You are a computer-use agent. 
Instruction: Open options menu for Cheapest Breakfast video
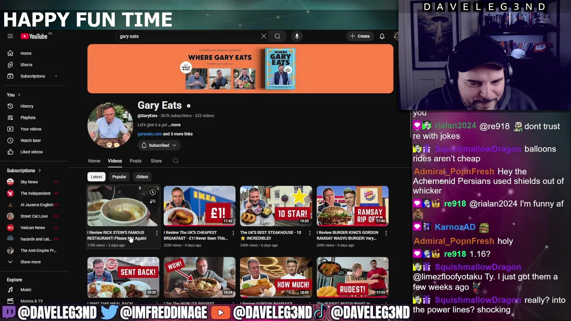[x=233, y=233]
